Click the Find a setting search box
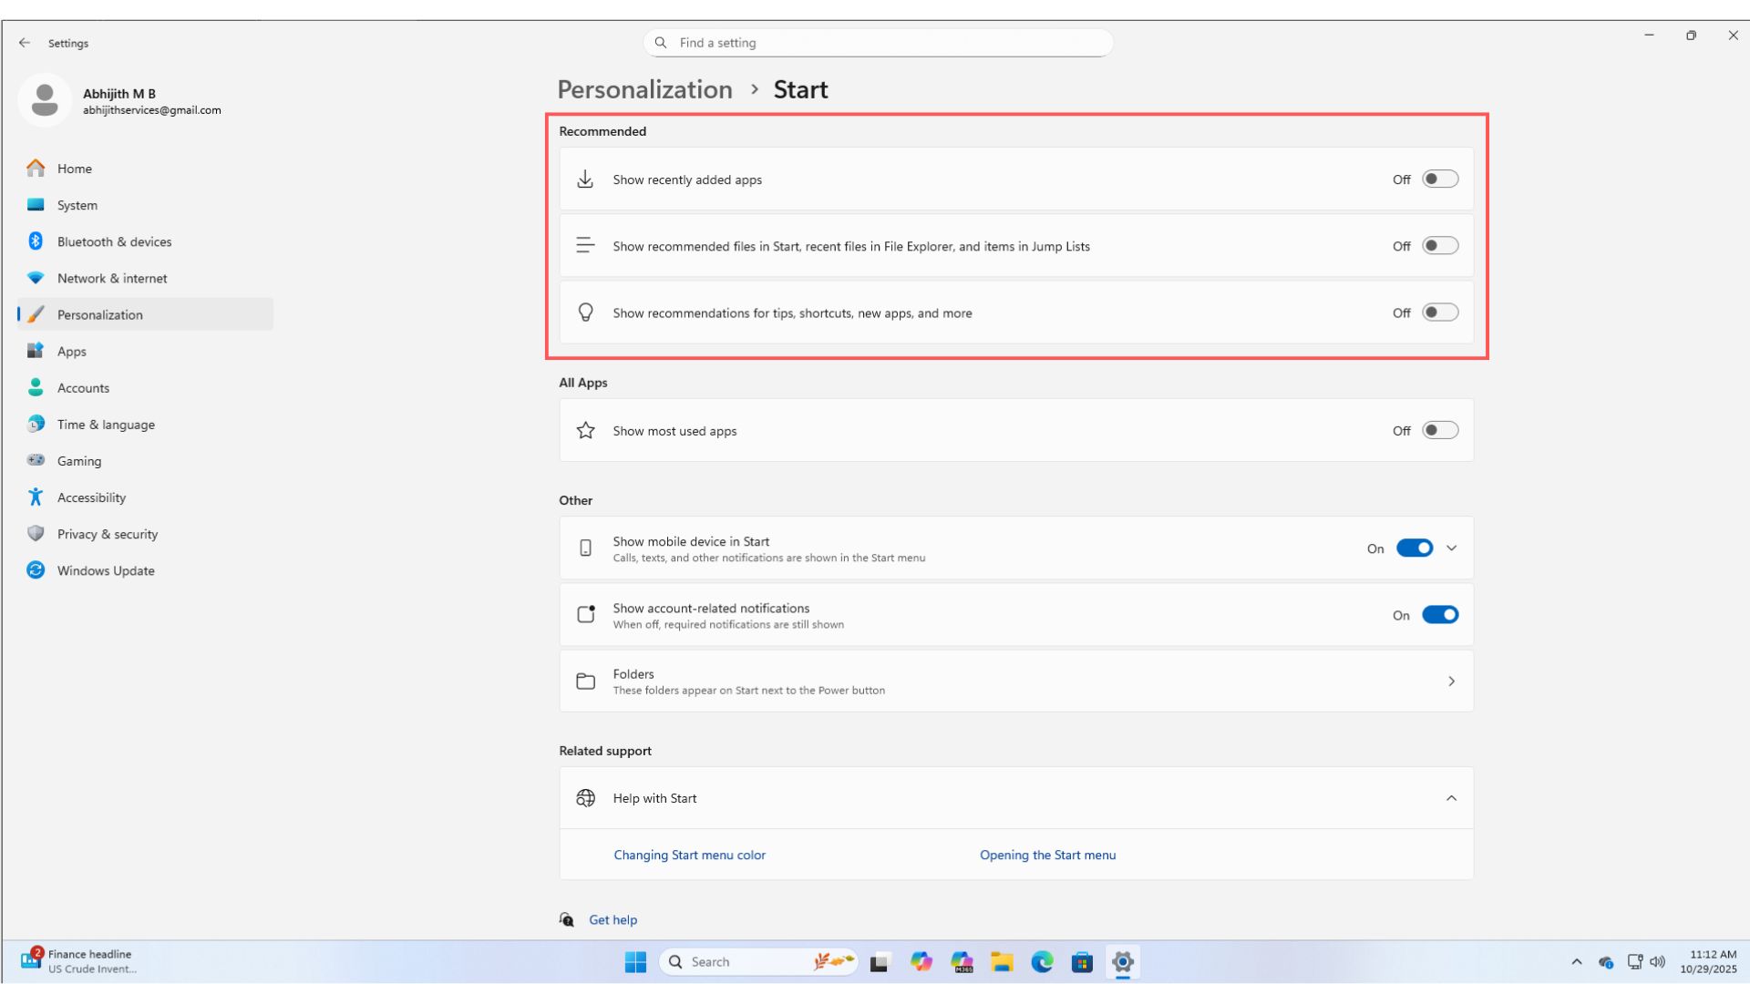Image resolution: width=1750 pixels, height=984 pixels. coord(877,42)
